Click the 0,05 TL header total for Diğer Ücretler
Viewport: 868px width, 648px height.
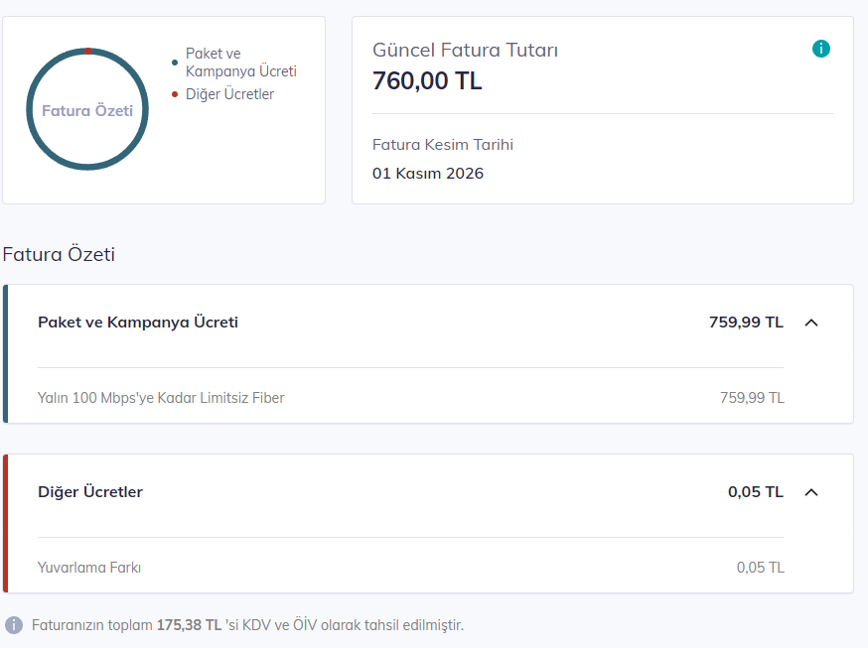756,492
